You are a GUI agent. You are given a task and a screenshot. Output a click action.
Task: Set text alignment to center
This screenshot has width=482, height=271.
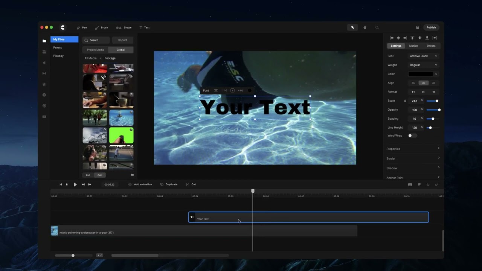[423, 83]
